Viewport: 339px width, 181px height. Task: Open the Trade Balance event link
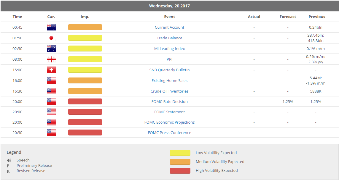[x=169, y=38]
